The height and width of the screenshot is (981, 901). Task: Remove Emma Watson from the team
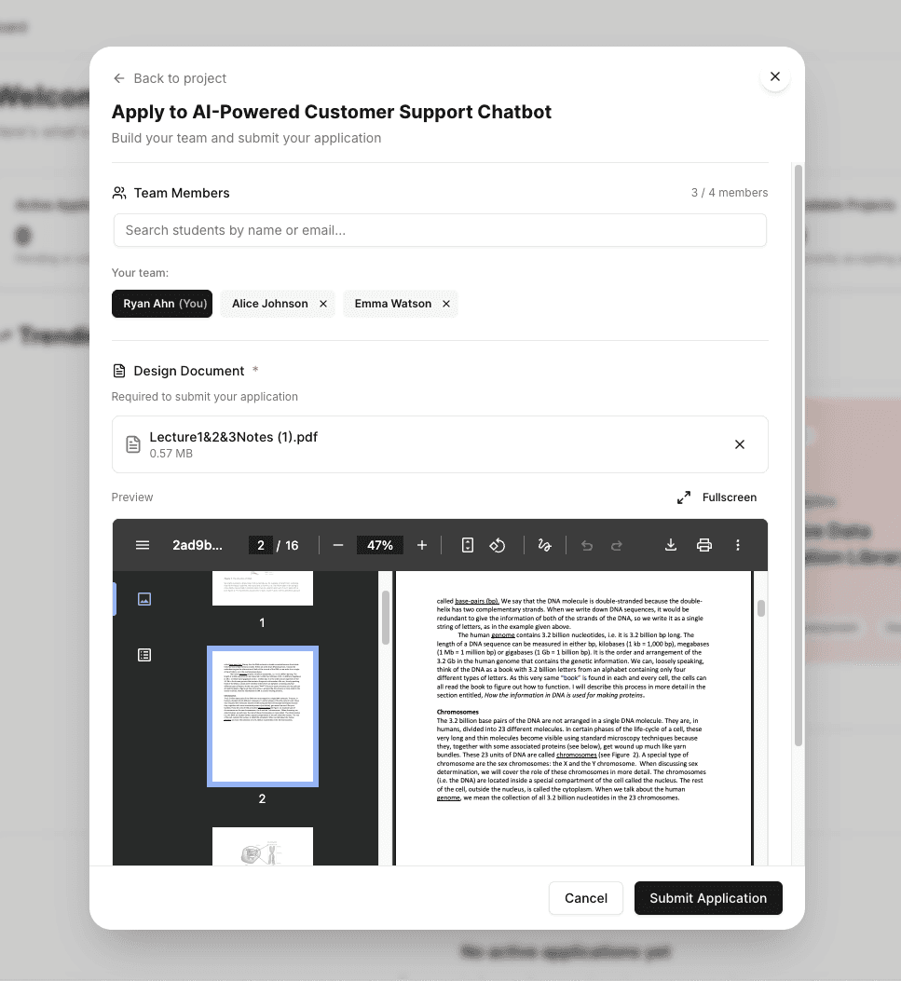[446, 304]
